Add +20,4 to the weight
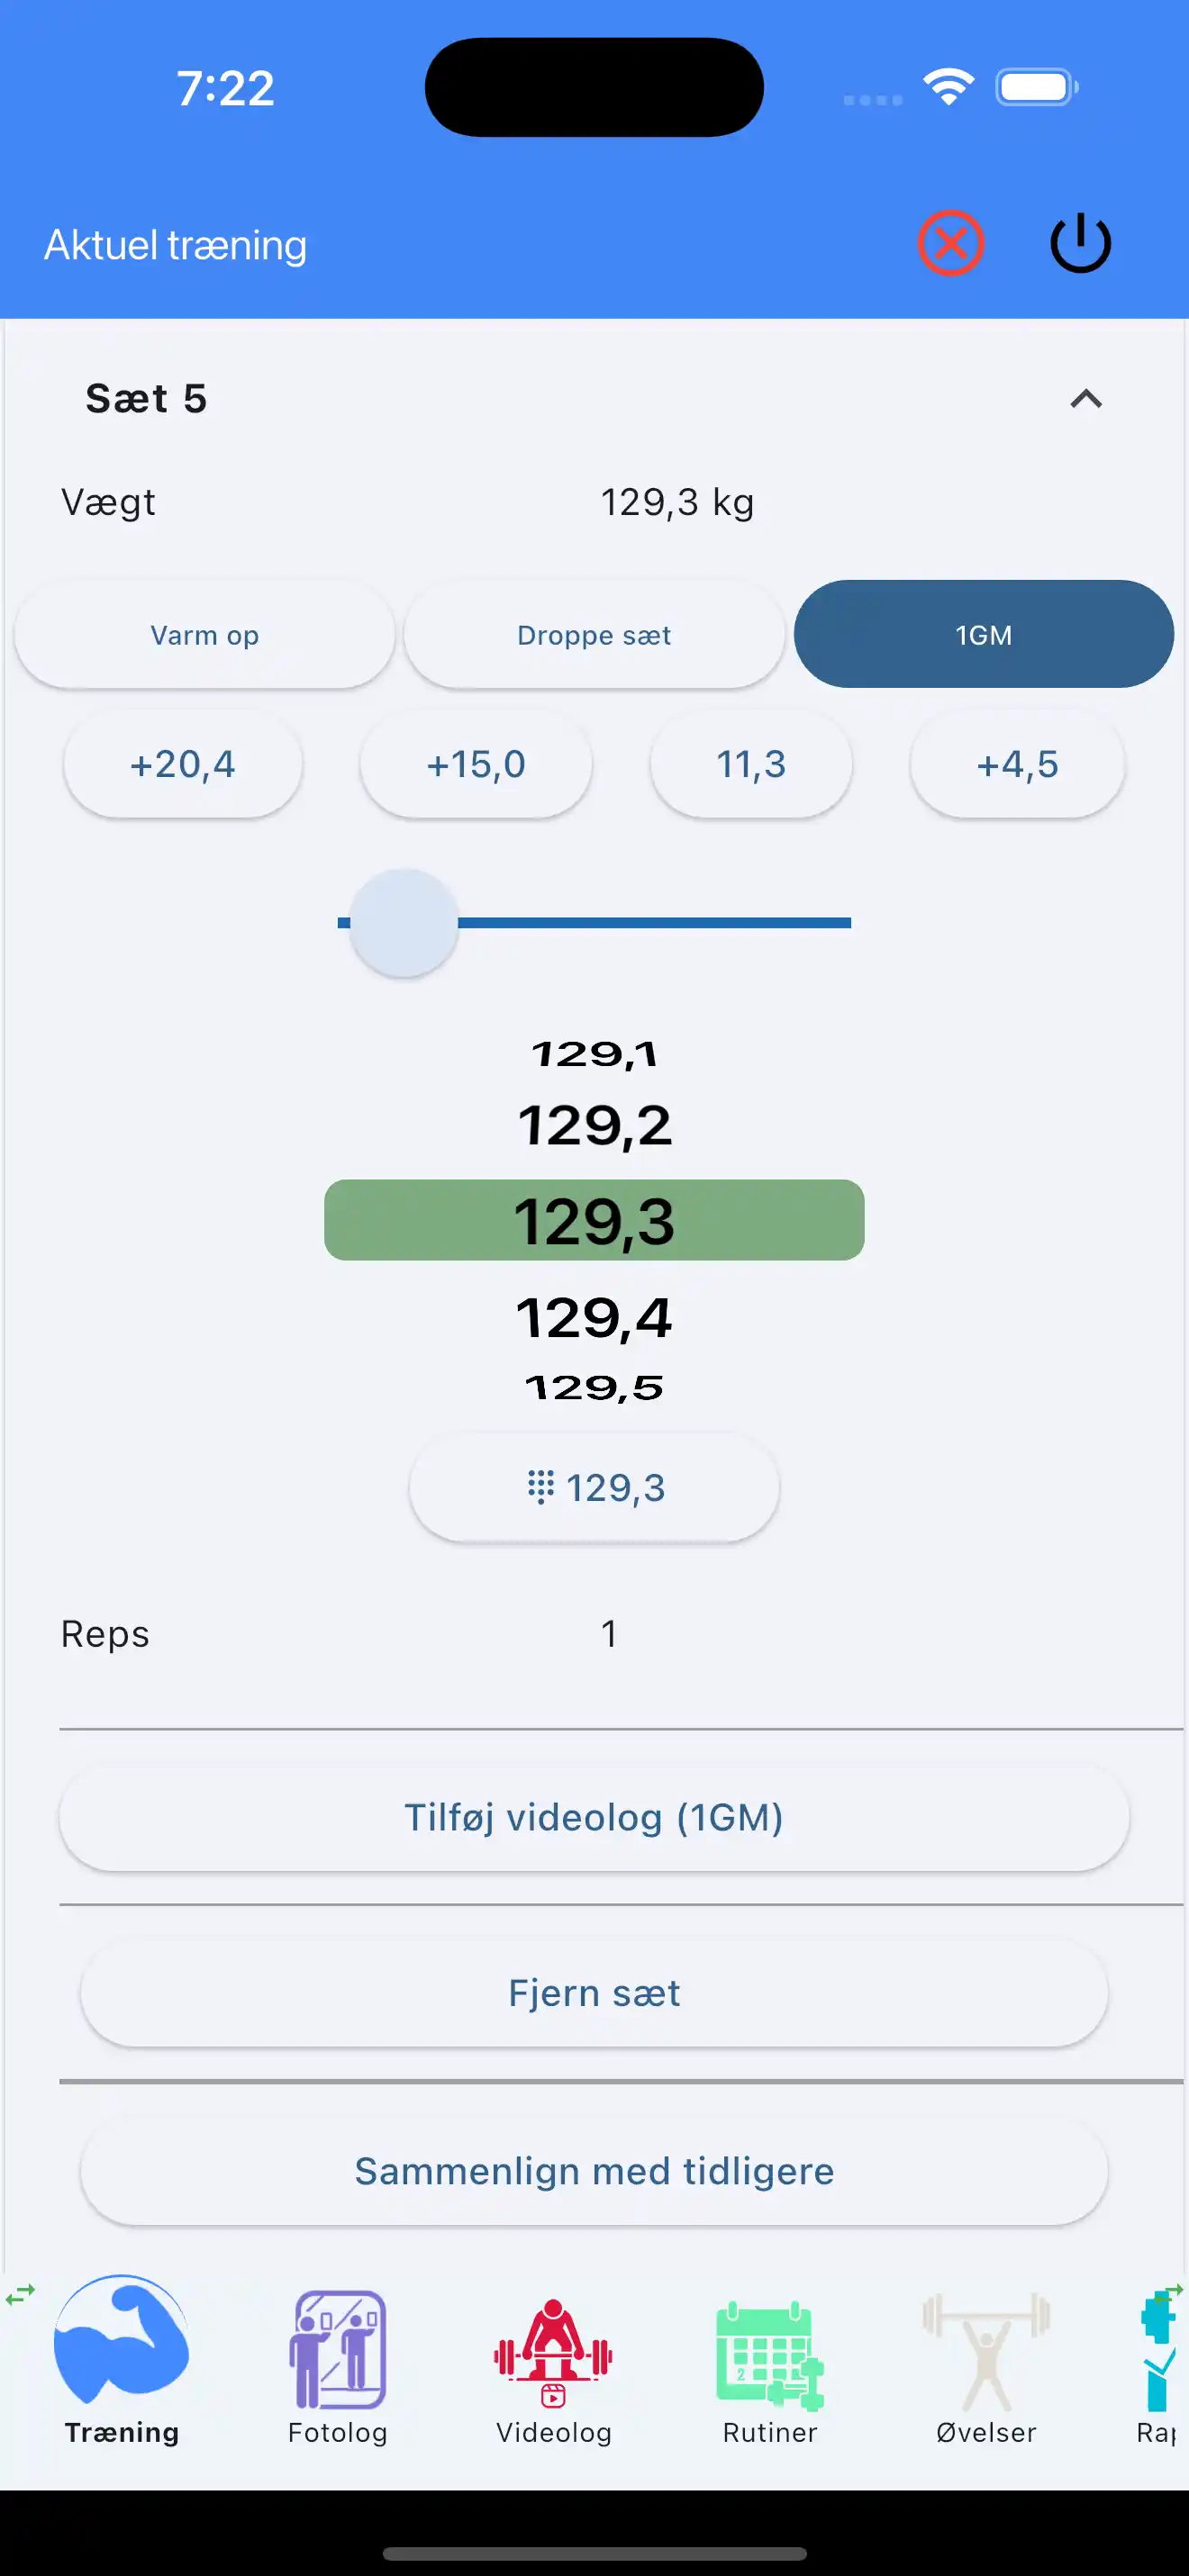Screen dimensions: 1189x2576 coord(183,765)
